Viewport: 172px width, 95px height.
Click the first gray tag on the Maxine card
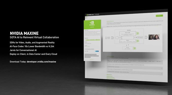coord(87,54)
